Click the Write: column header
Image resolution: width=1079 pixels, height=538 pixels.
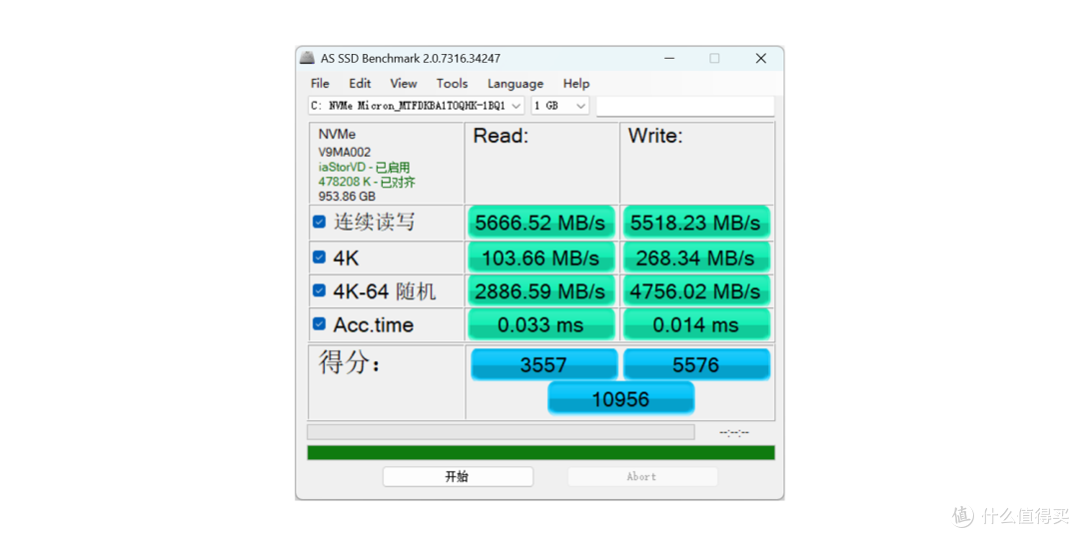pyautogui.click(x=655, y=136)
